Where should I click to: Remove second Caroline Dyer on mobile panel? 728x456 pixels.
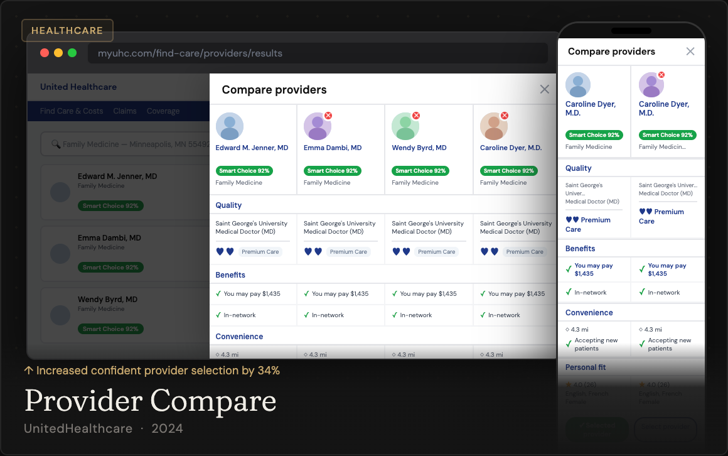click(661, 75)
